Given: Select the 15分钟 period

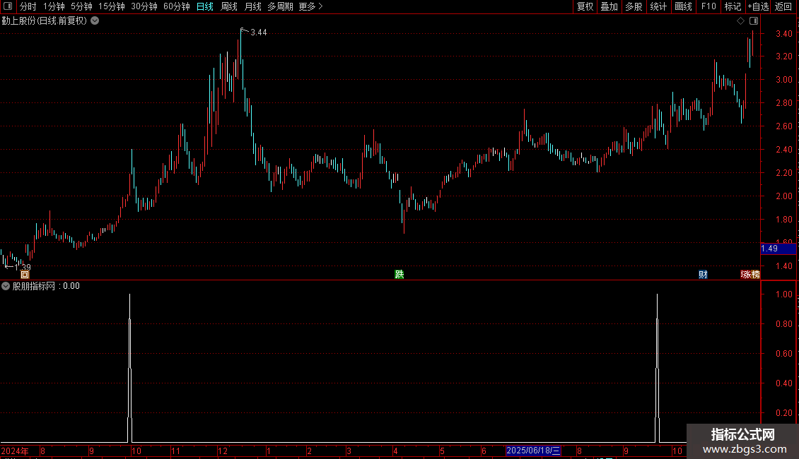Looking at the screenshot, I should (x=112, y=6).
